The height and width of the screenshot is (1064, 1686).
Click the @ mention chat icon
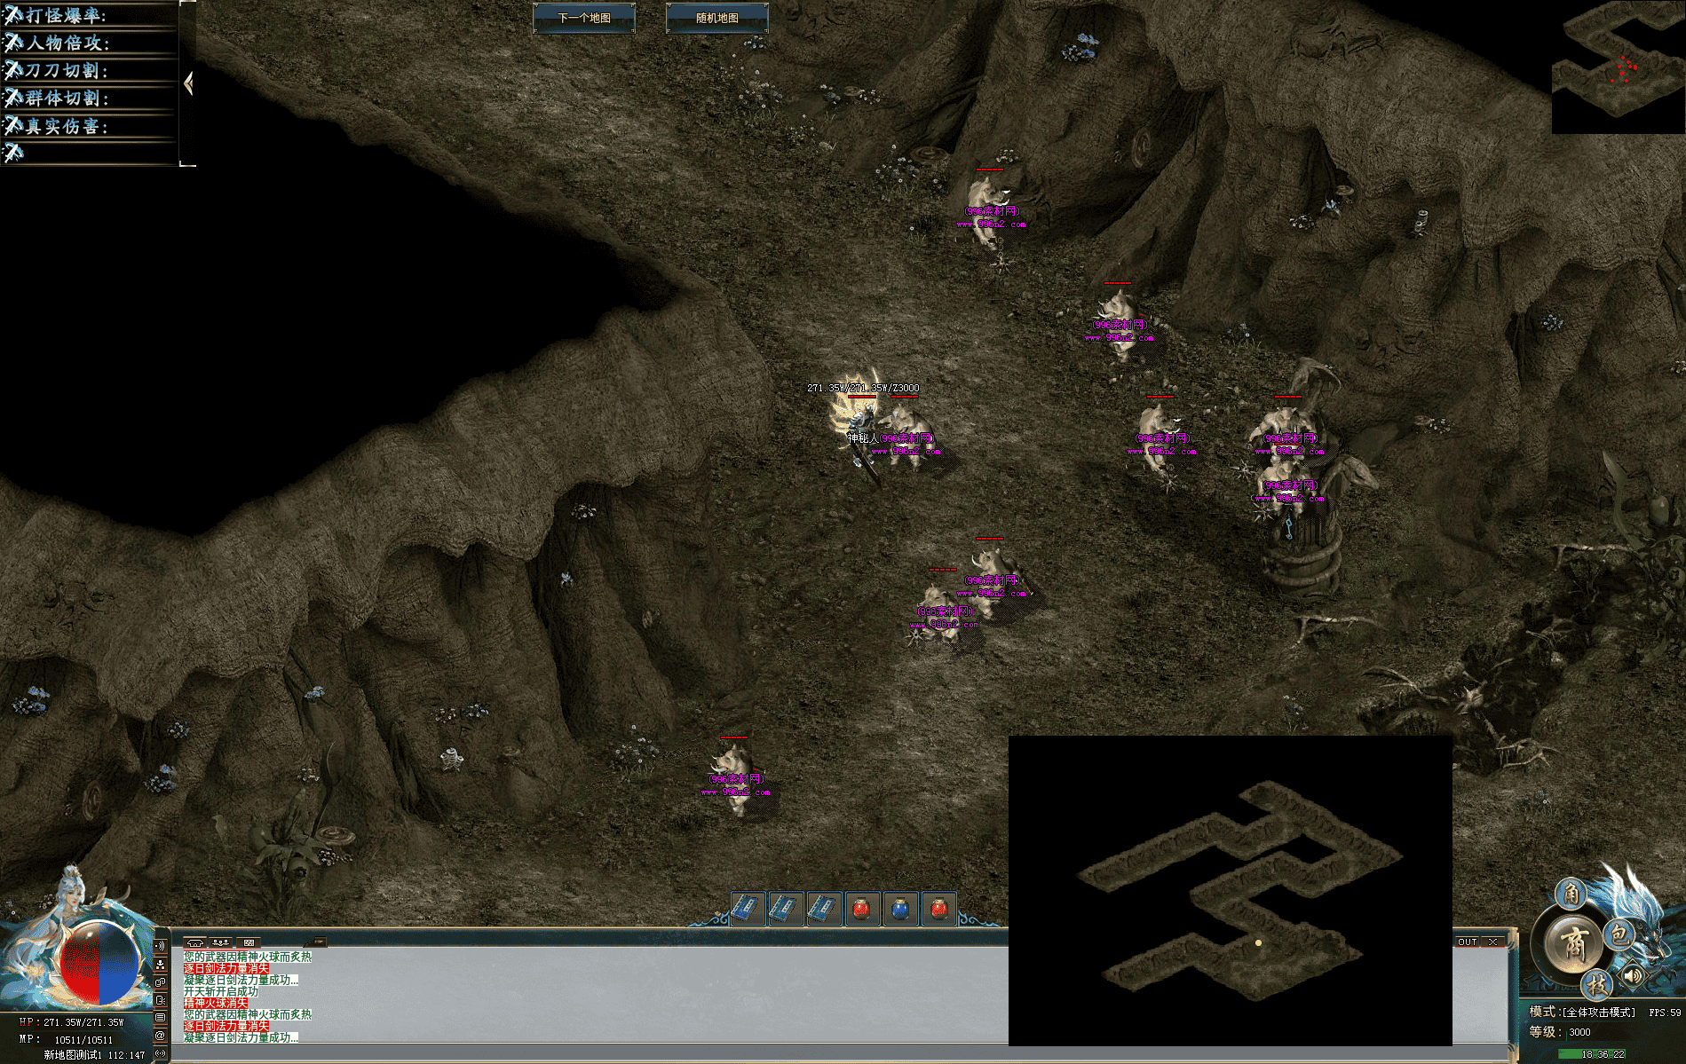pos(161,1036)
